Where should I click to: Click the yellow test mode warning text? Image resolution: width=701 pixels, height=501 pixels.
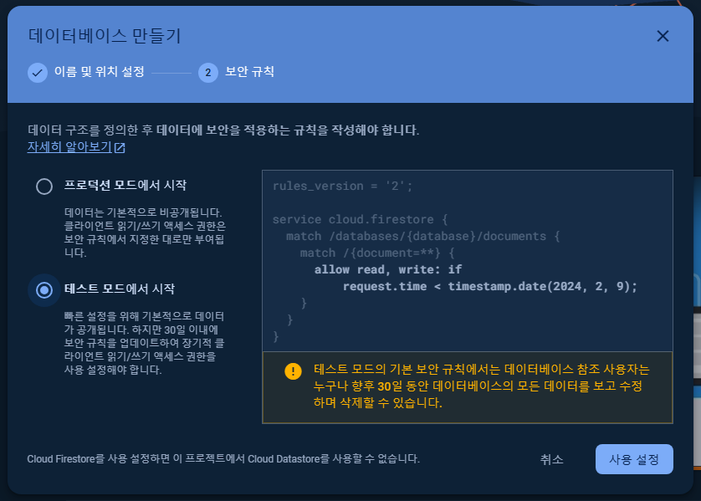(482, 386)
